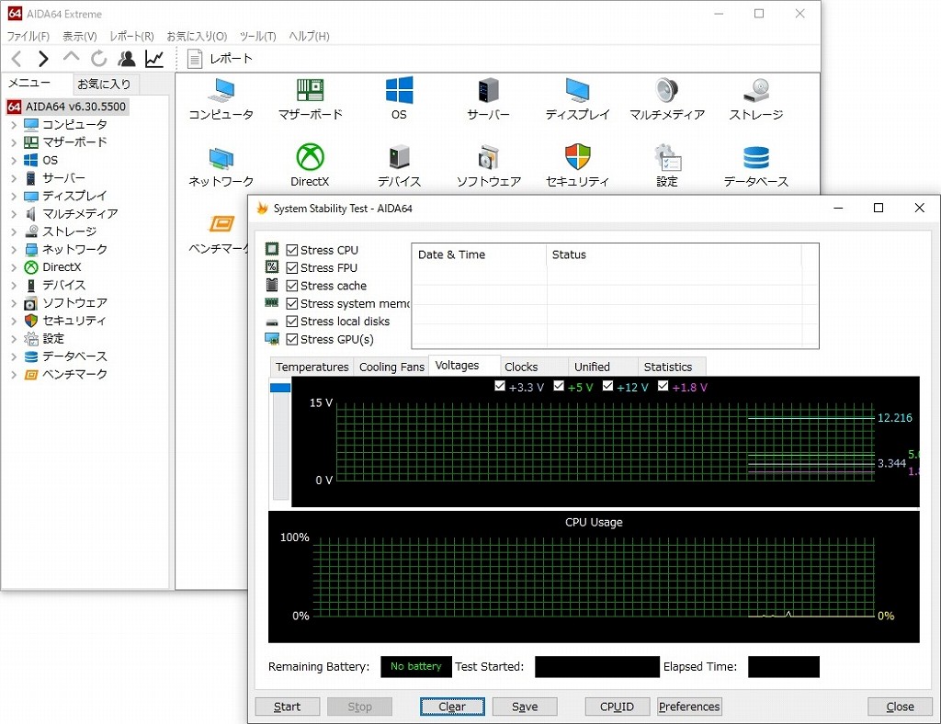The width and height of the screenshot is (941, 724).
Task: Click the blue graph selector bar
Action: pyautogui.click(x=280, y=389)
